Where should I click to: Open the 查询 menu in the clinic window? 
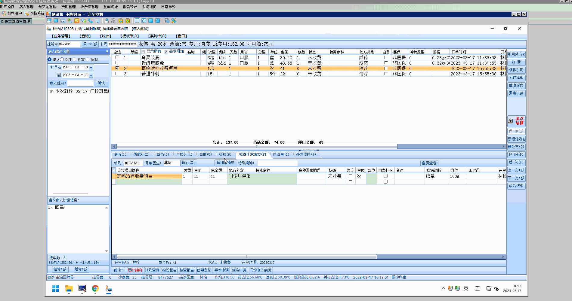pos(85,36)
